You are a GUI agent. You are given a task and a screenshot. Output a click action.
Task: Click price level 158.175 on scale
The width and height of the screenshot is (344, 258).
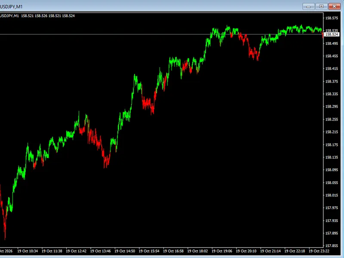coord(332,144)
